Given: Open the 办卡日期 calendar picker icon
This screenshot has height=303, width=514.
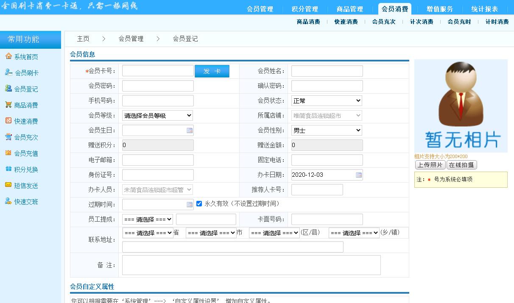Looking at the screenshot, I should click(359, 175).
